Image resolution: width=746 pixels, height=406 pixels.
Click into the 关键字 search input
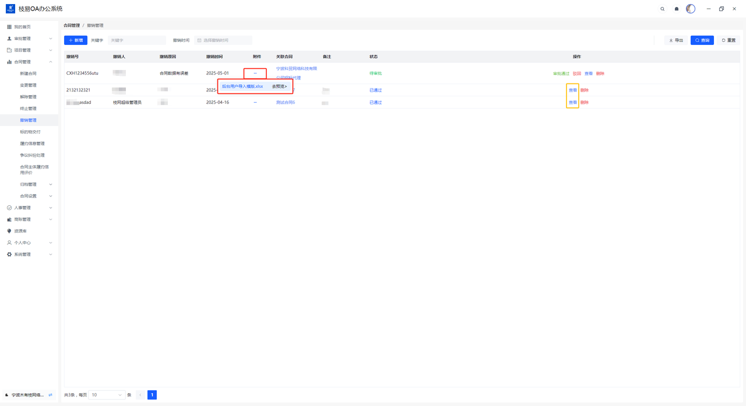[137, 40]
